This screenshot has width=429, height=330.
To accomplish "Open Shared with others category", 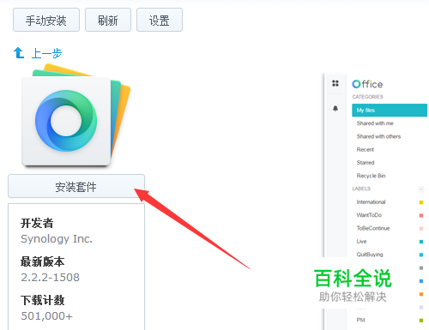I will click(x=378, y=136).
